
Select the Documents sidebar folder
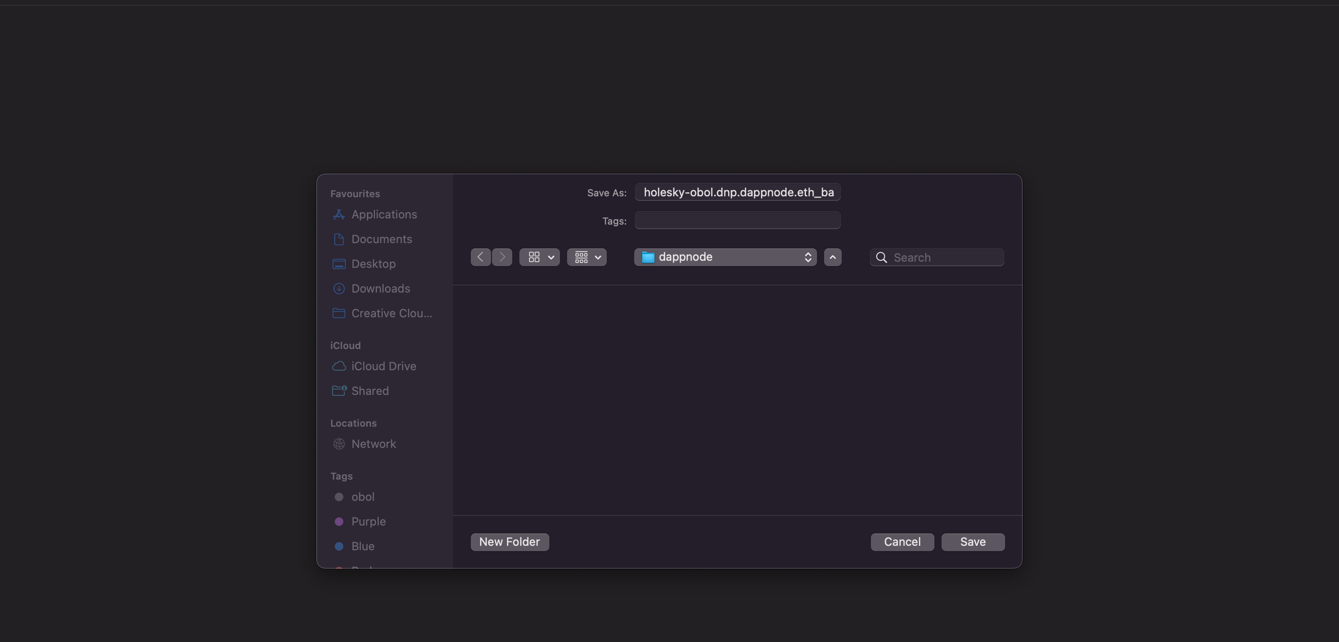pyautogui.click(x=381, y=239)
